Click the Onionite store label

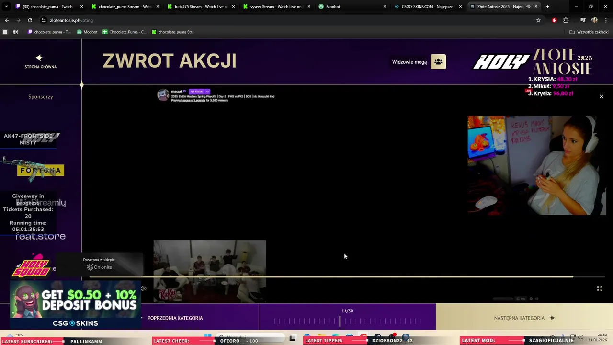(99, 267)
